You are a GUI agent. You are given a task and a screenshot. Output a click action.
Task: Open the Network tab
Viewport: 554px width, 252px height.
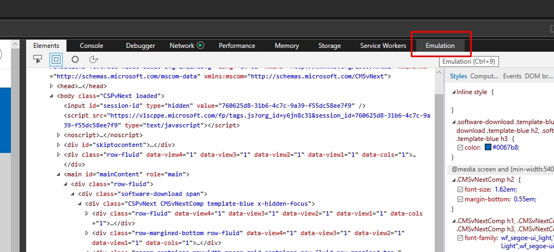pyautogui.click(x=182, y=46)
